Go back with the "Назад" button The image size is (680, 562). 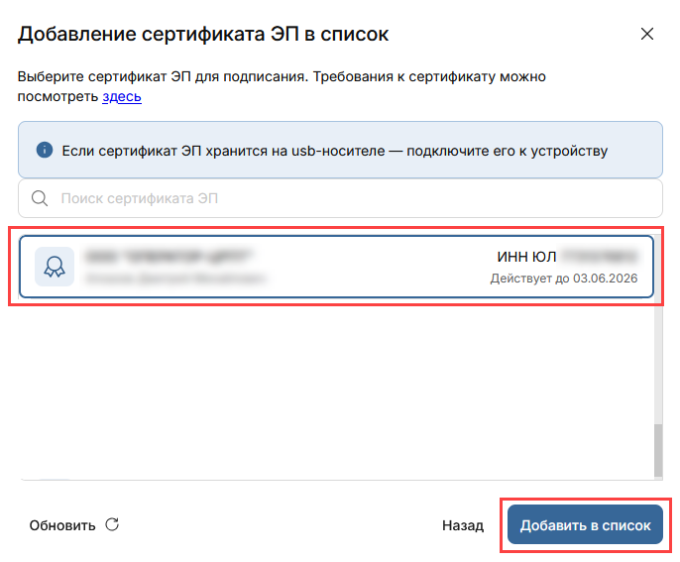463,525
